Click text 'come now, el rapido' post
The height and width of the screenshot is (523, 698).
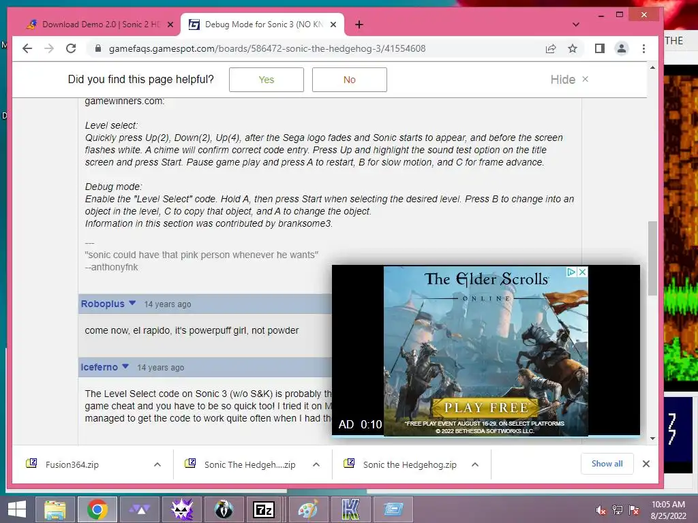click(192, 330)
